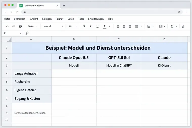
Task: Click the select-all corner triangle
Action: (x=9, y=39)
